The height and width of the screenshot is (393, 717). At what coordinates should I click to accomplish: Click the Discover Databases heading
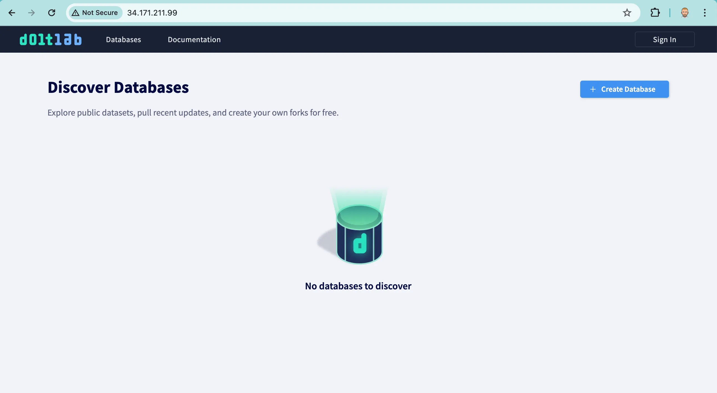click(118, 87)
